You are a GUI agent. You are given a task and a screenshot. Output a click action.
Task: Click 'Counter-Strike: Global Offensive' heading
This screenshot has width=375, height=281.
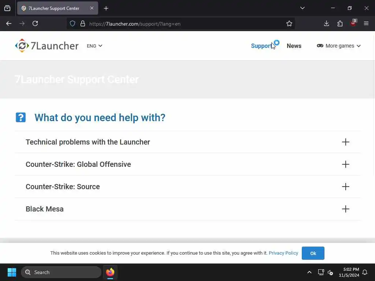78,164
